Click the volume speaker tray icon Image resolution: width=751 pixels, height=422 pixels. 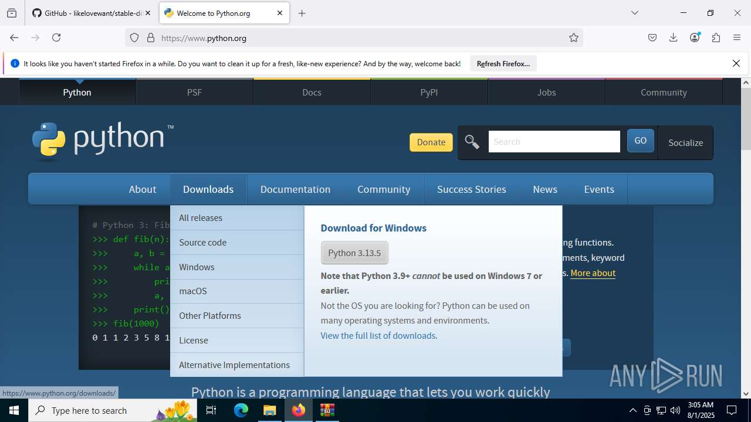click(675, 410)
